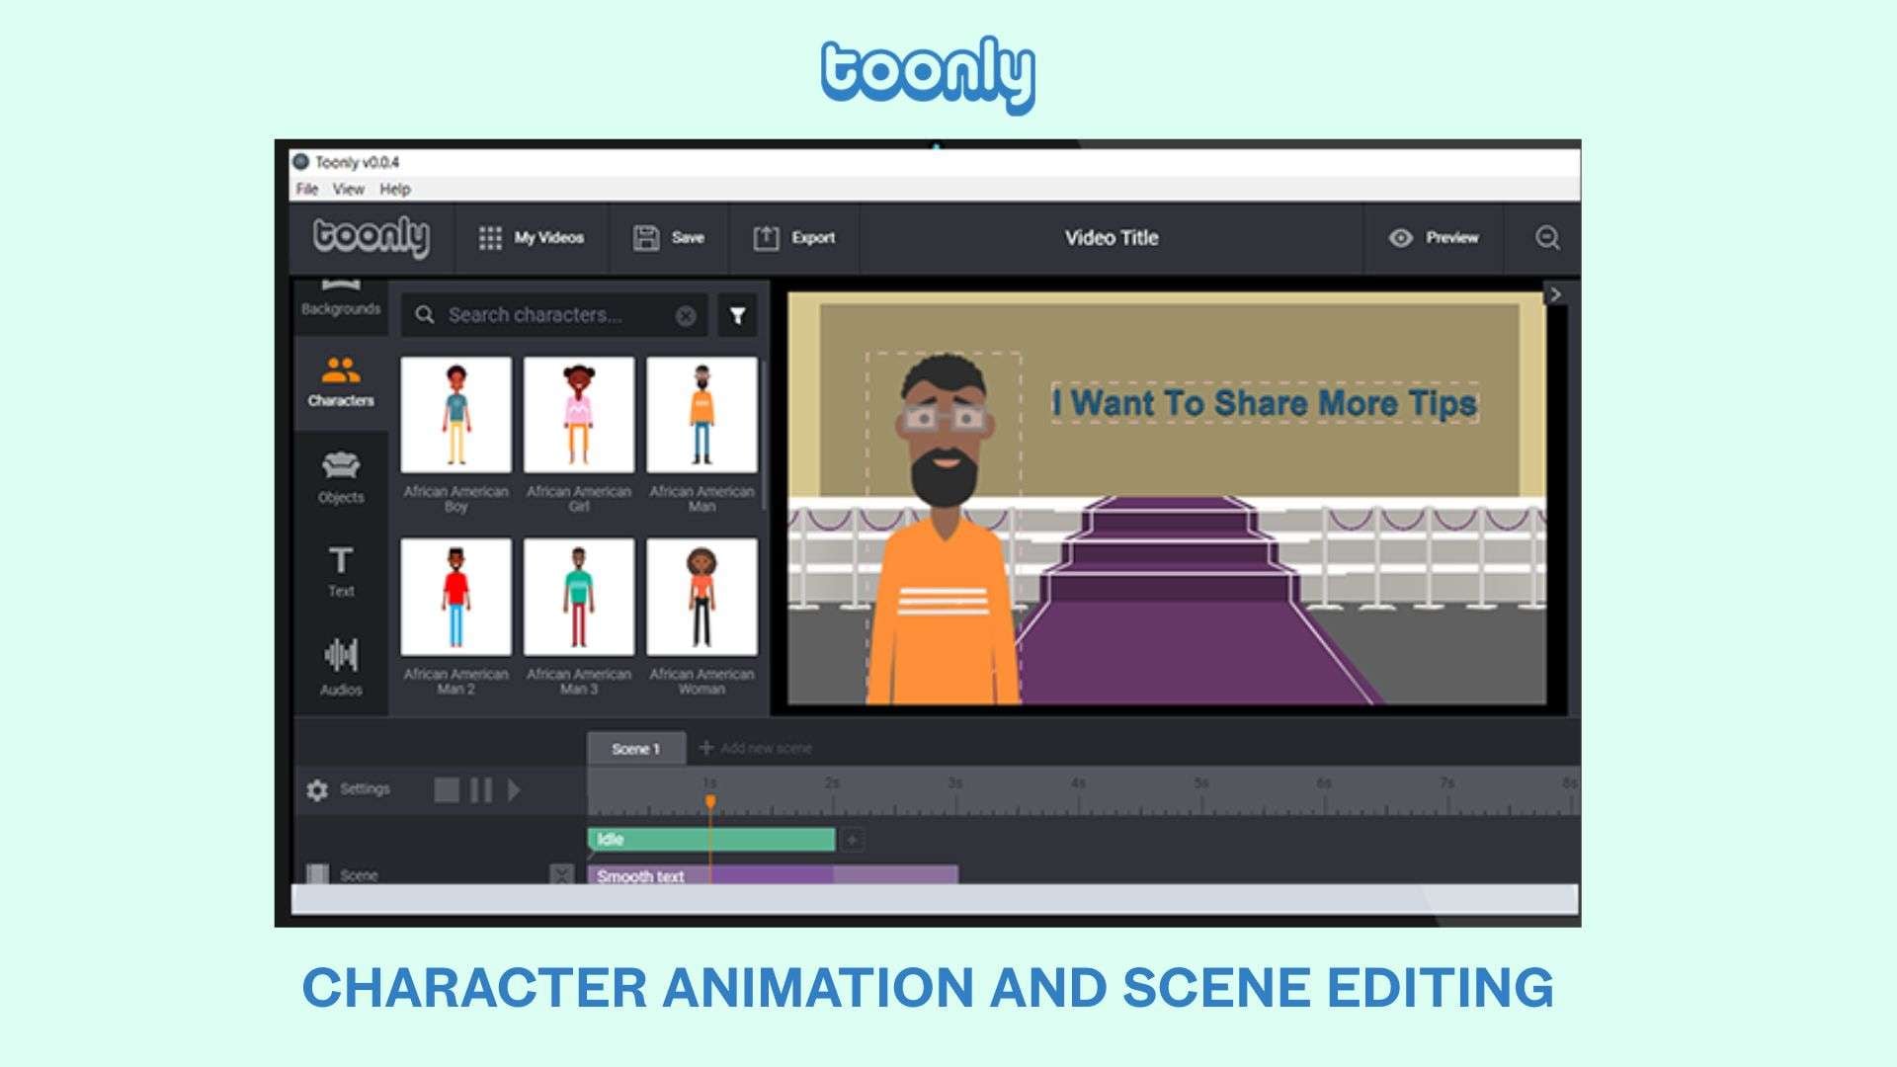Select the bearded man on canvas
The image size is (1897, 1067).
[x=944, y=529]
